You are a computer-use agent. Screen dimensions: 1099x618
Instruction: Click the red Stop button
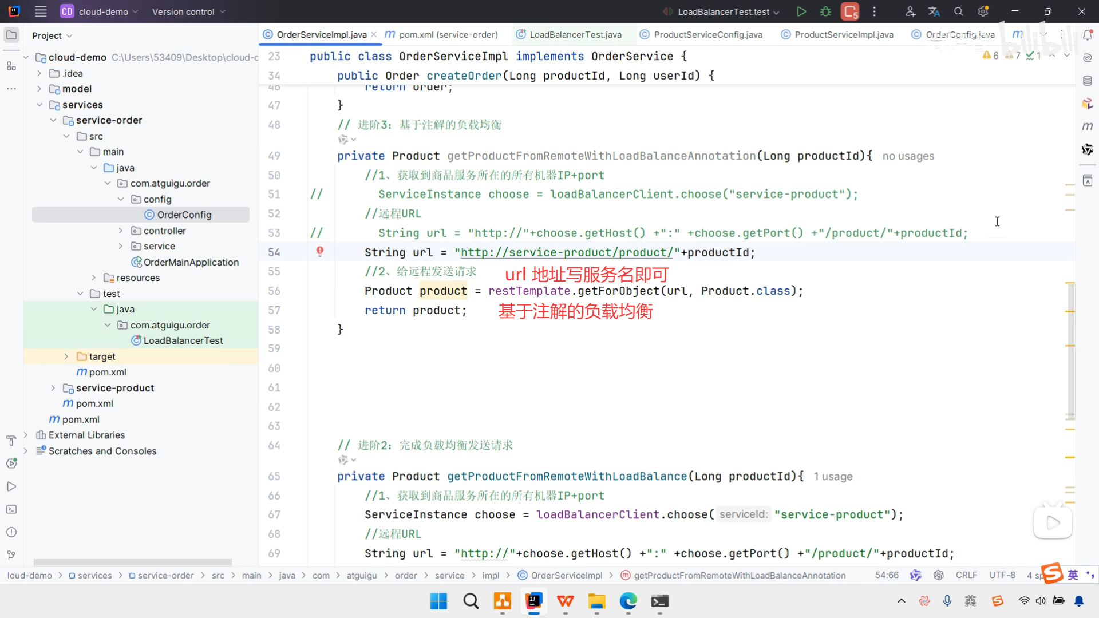click(850, 11)
